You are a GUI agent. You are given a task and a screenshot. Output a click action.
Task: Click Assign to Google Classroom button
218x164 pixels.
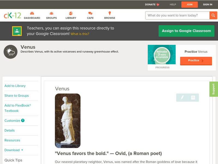tap(186, 31)
